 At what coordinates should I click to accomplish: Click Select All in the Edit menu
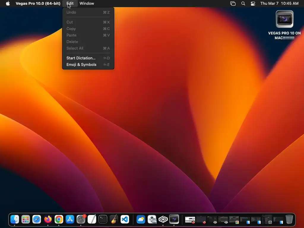(88, 48)
